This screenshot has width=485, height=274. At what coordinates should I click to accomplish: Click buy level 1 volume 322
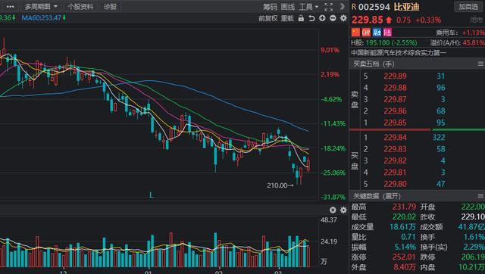(439, 138)
